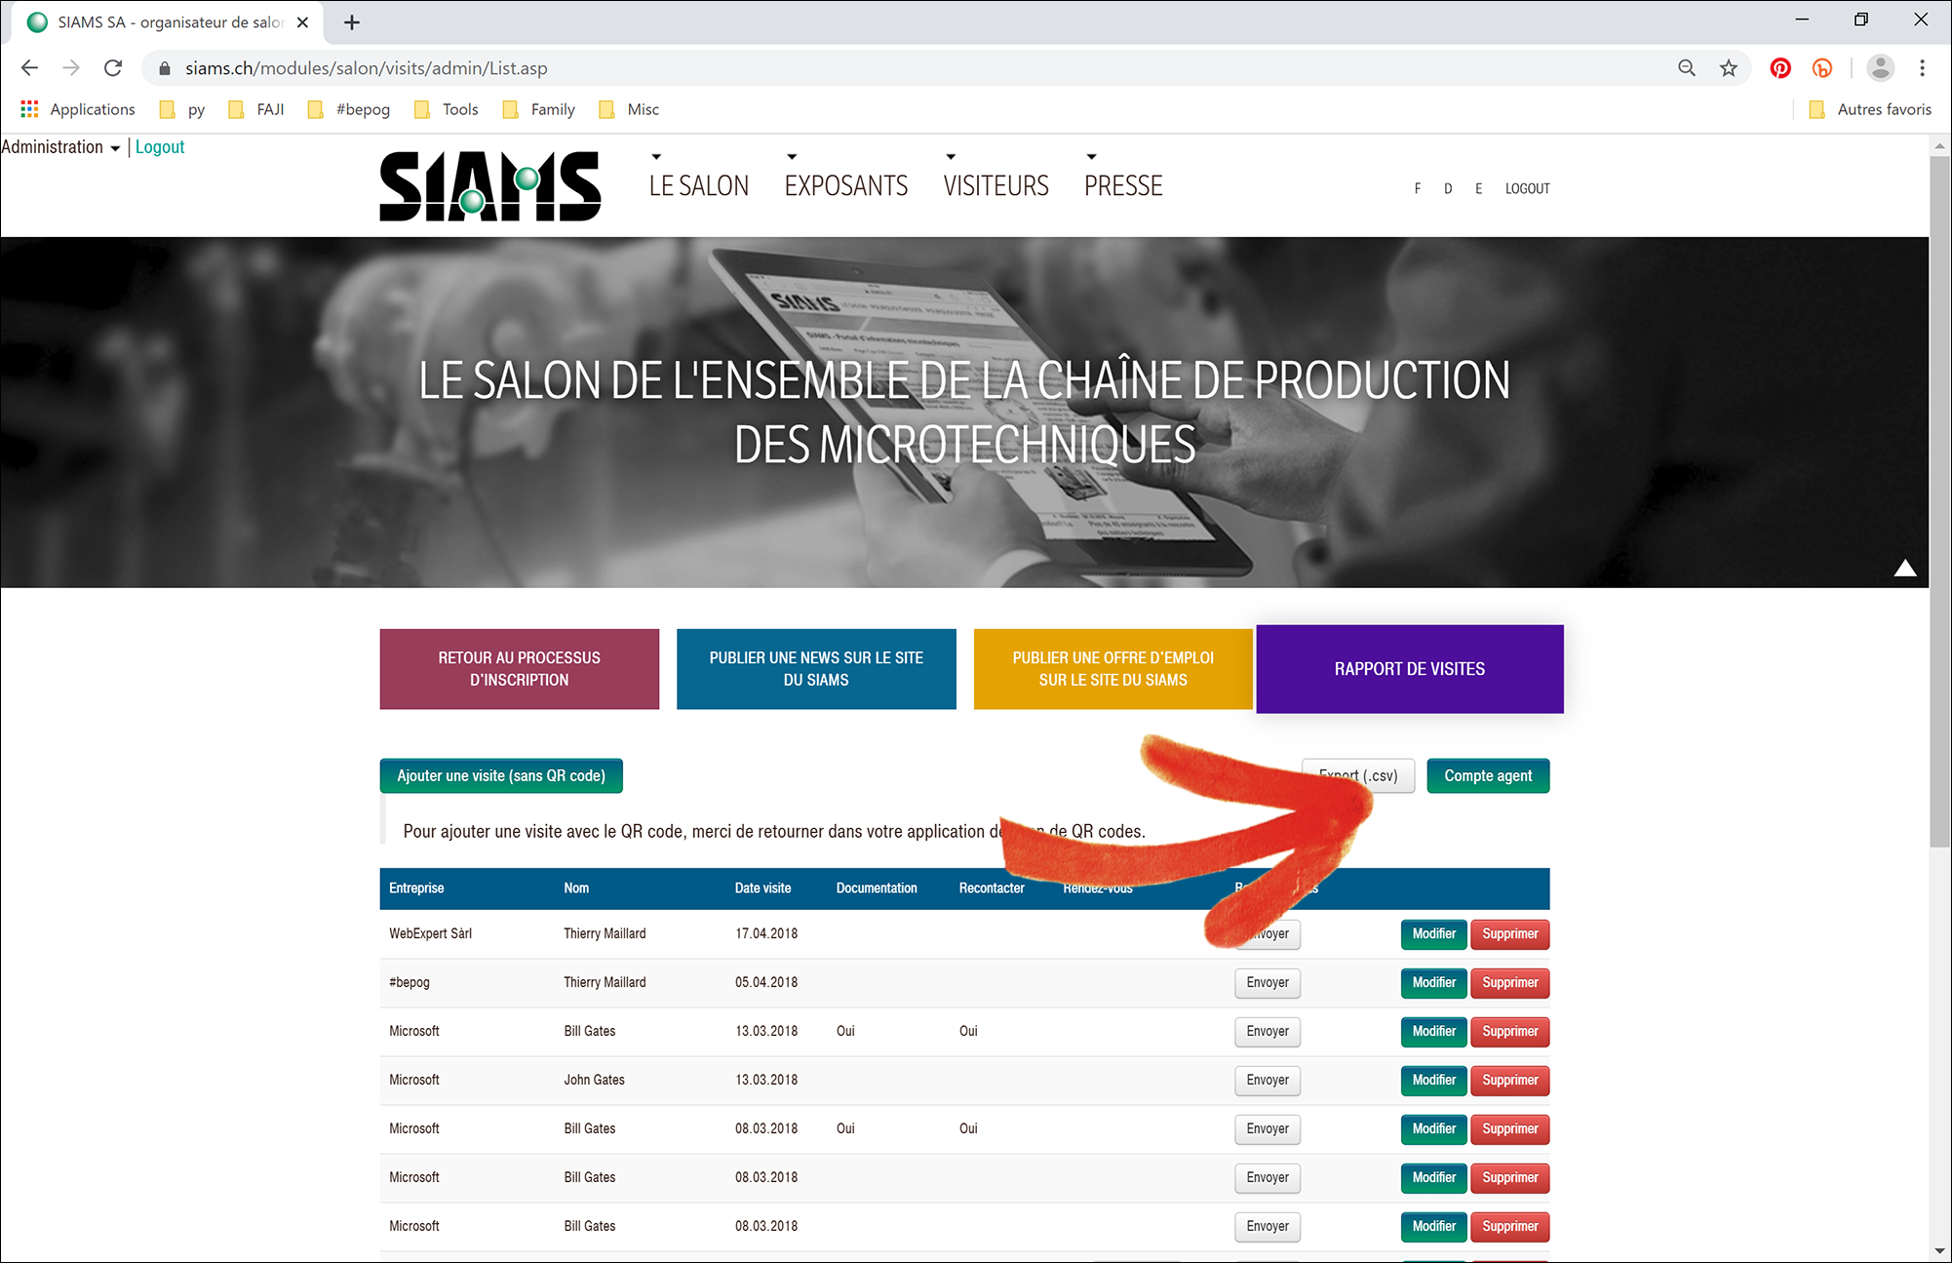Viewport: 1952px width, 1263px height.
Task: Expand the EXPOSANTS menu
Action: (846, 185)
